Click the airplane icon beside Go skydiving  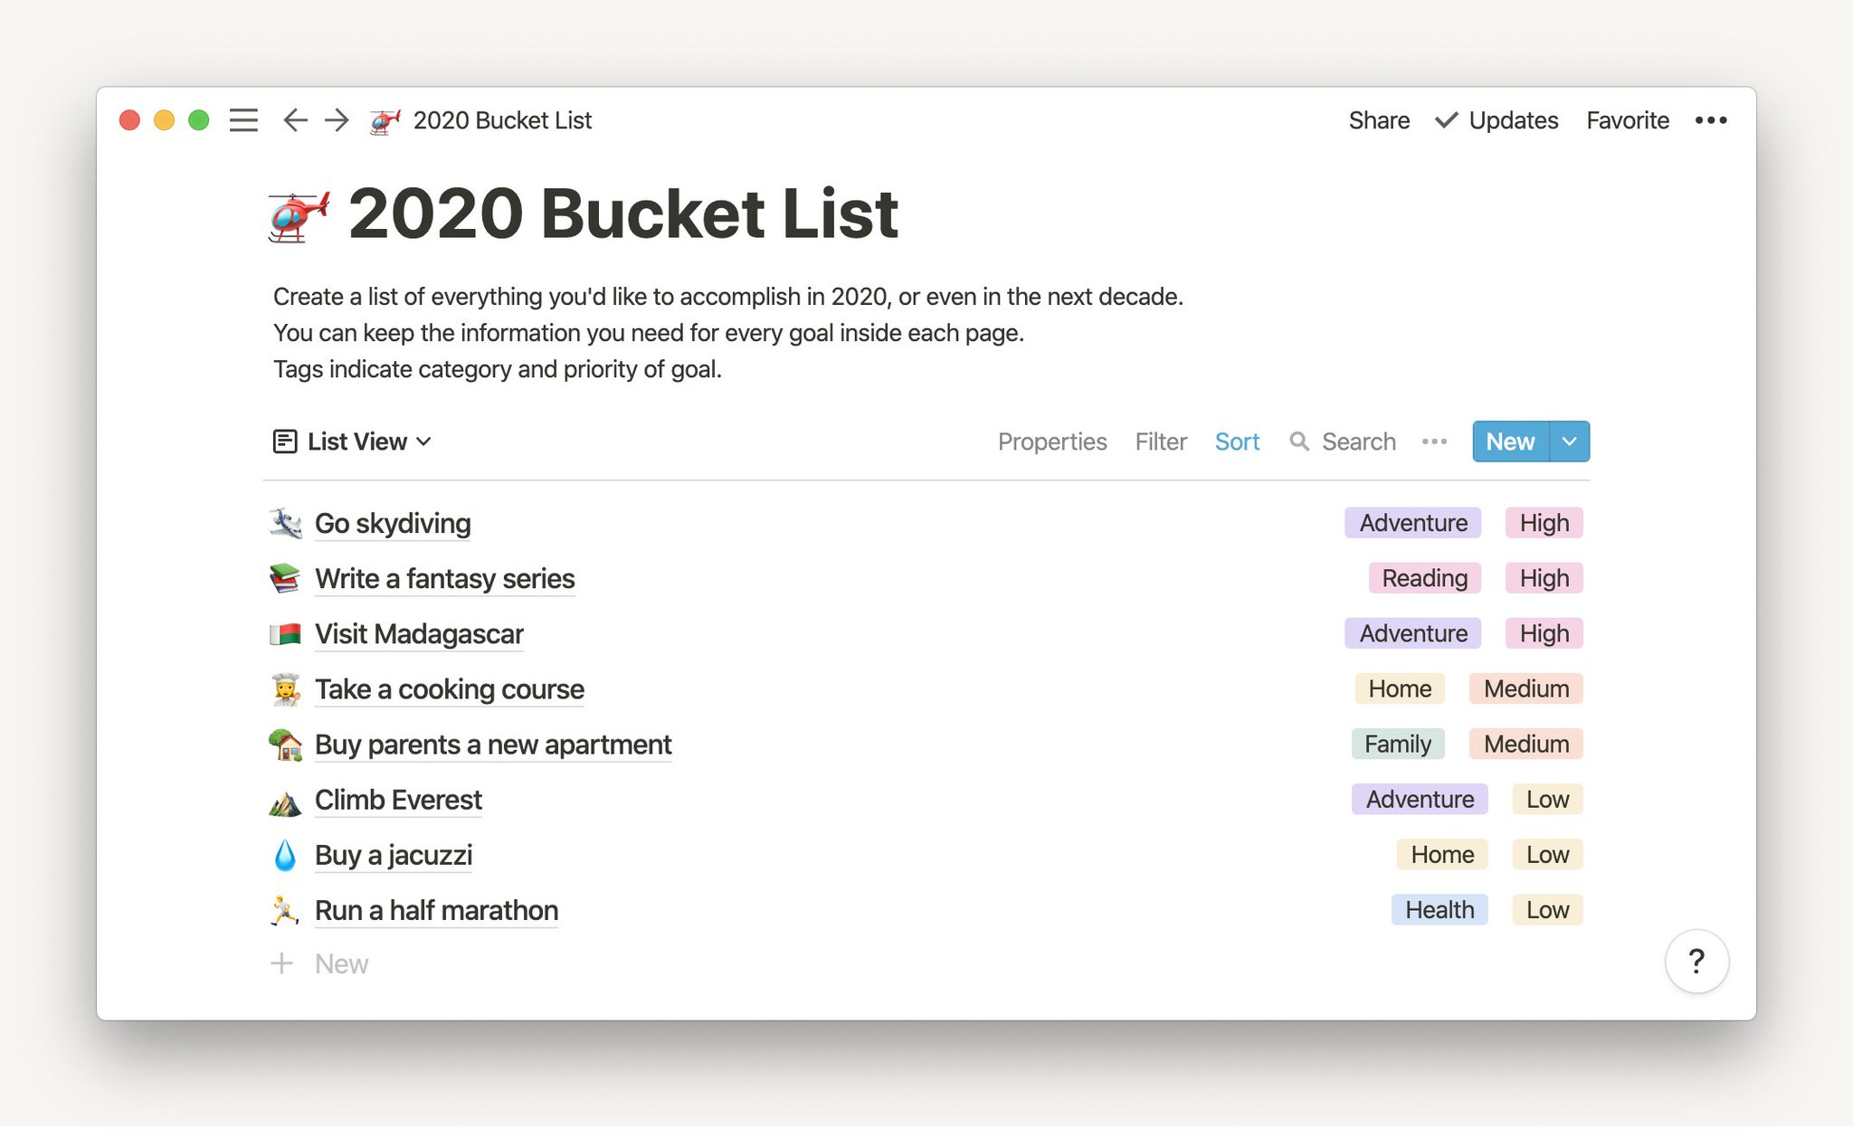point(286,523)
